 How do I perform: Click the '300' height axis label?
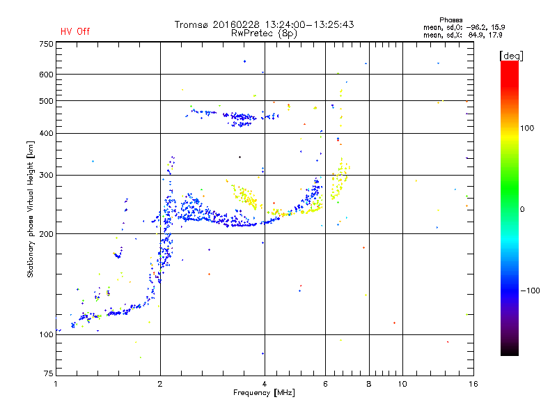46,176
